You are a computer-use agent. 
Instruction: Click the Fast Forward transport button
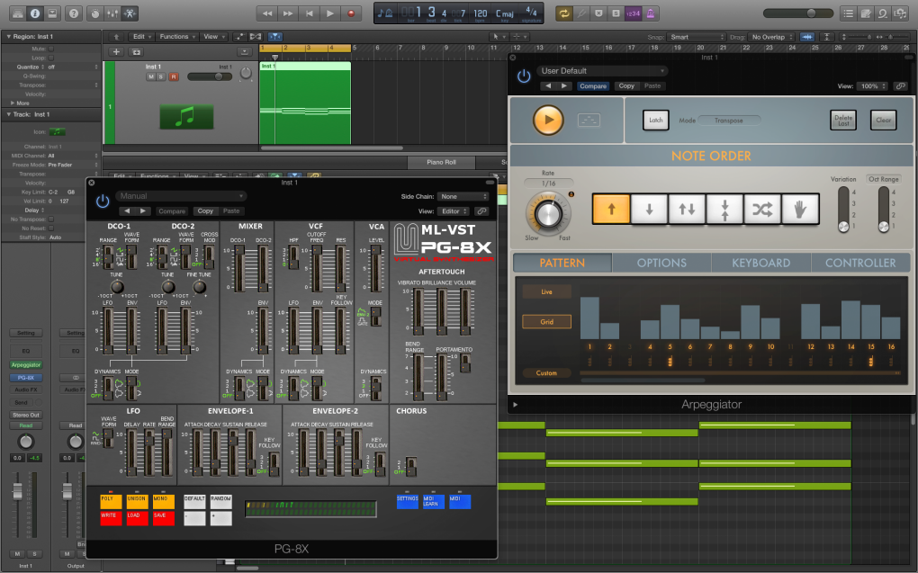288,13
